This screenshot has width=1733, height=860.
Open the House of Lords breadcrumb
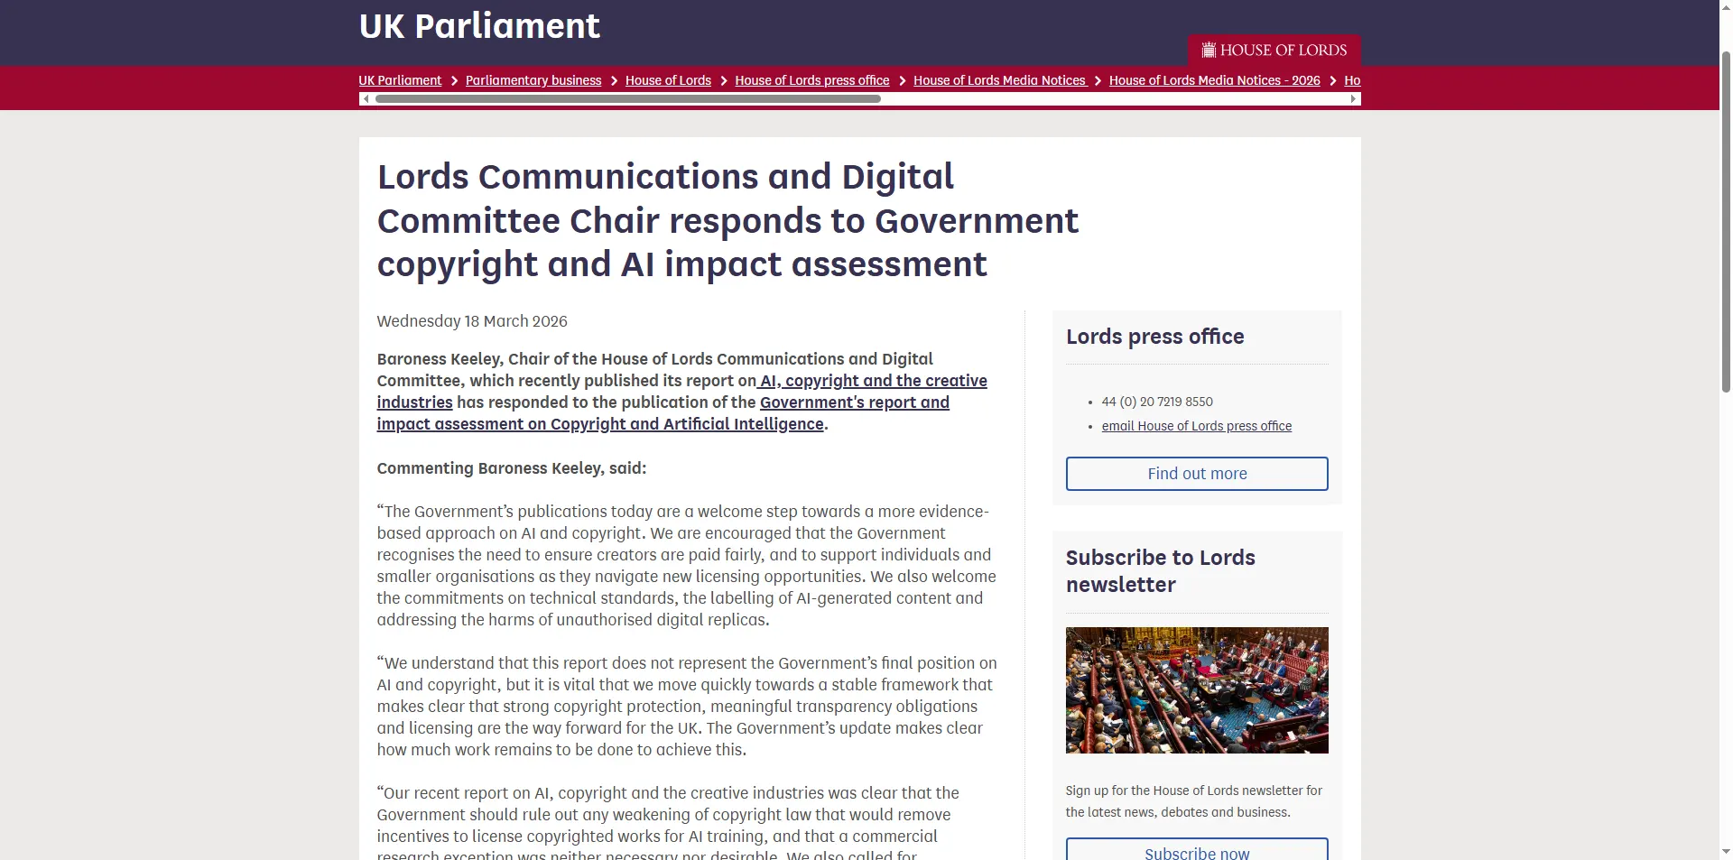click(668, 80)
